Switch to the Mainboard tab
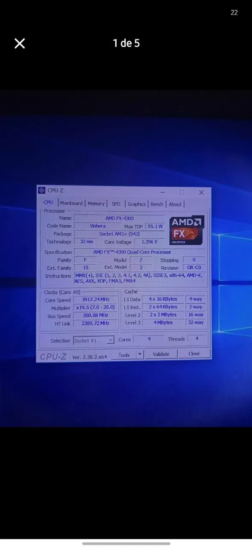 click(x=71, y=203)
